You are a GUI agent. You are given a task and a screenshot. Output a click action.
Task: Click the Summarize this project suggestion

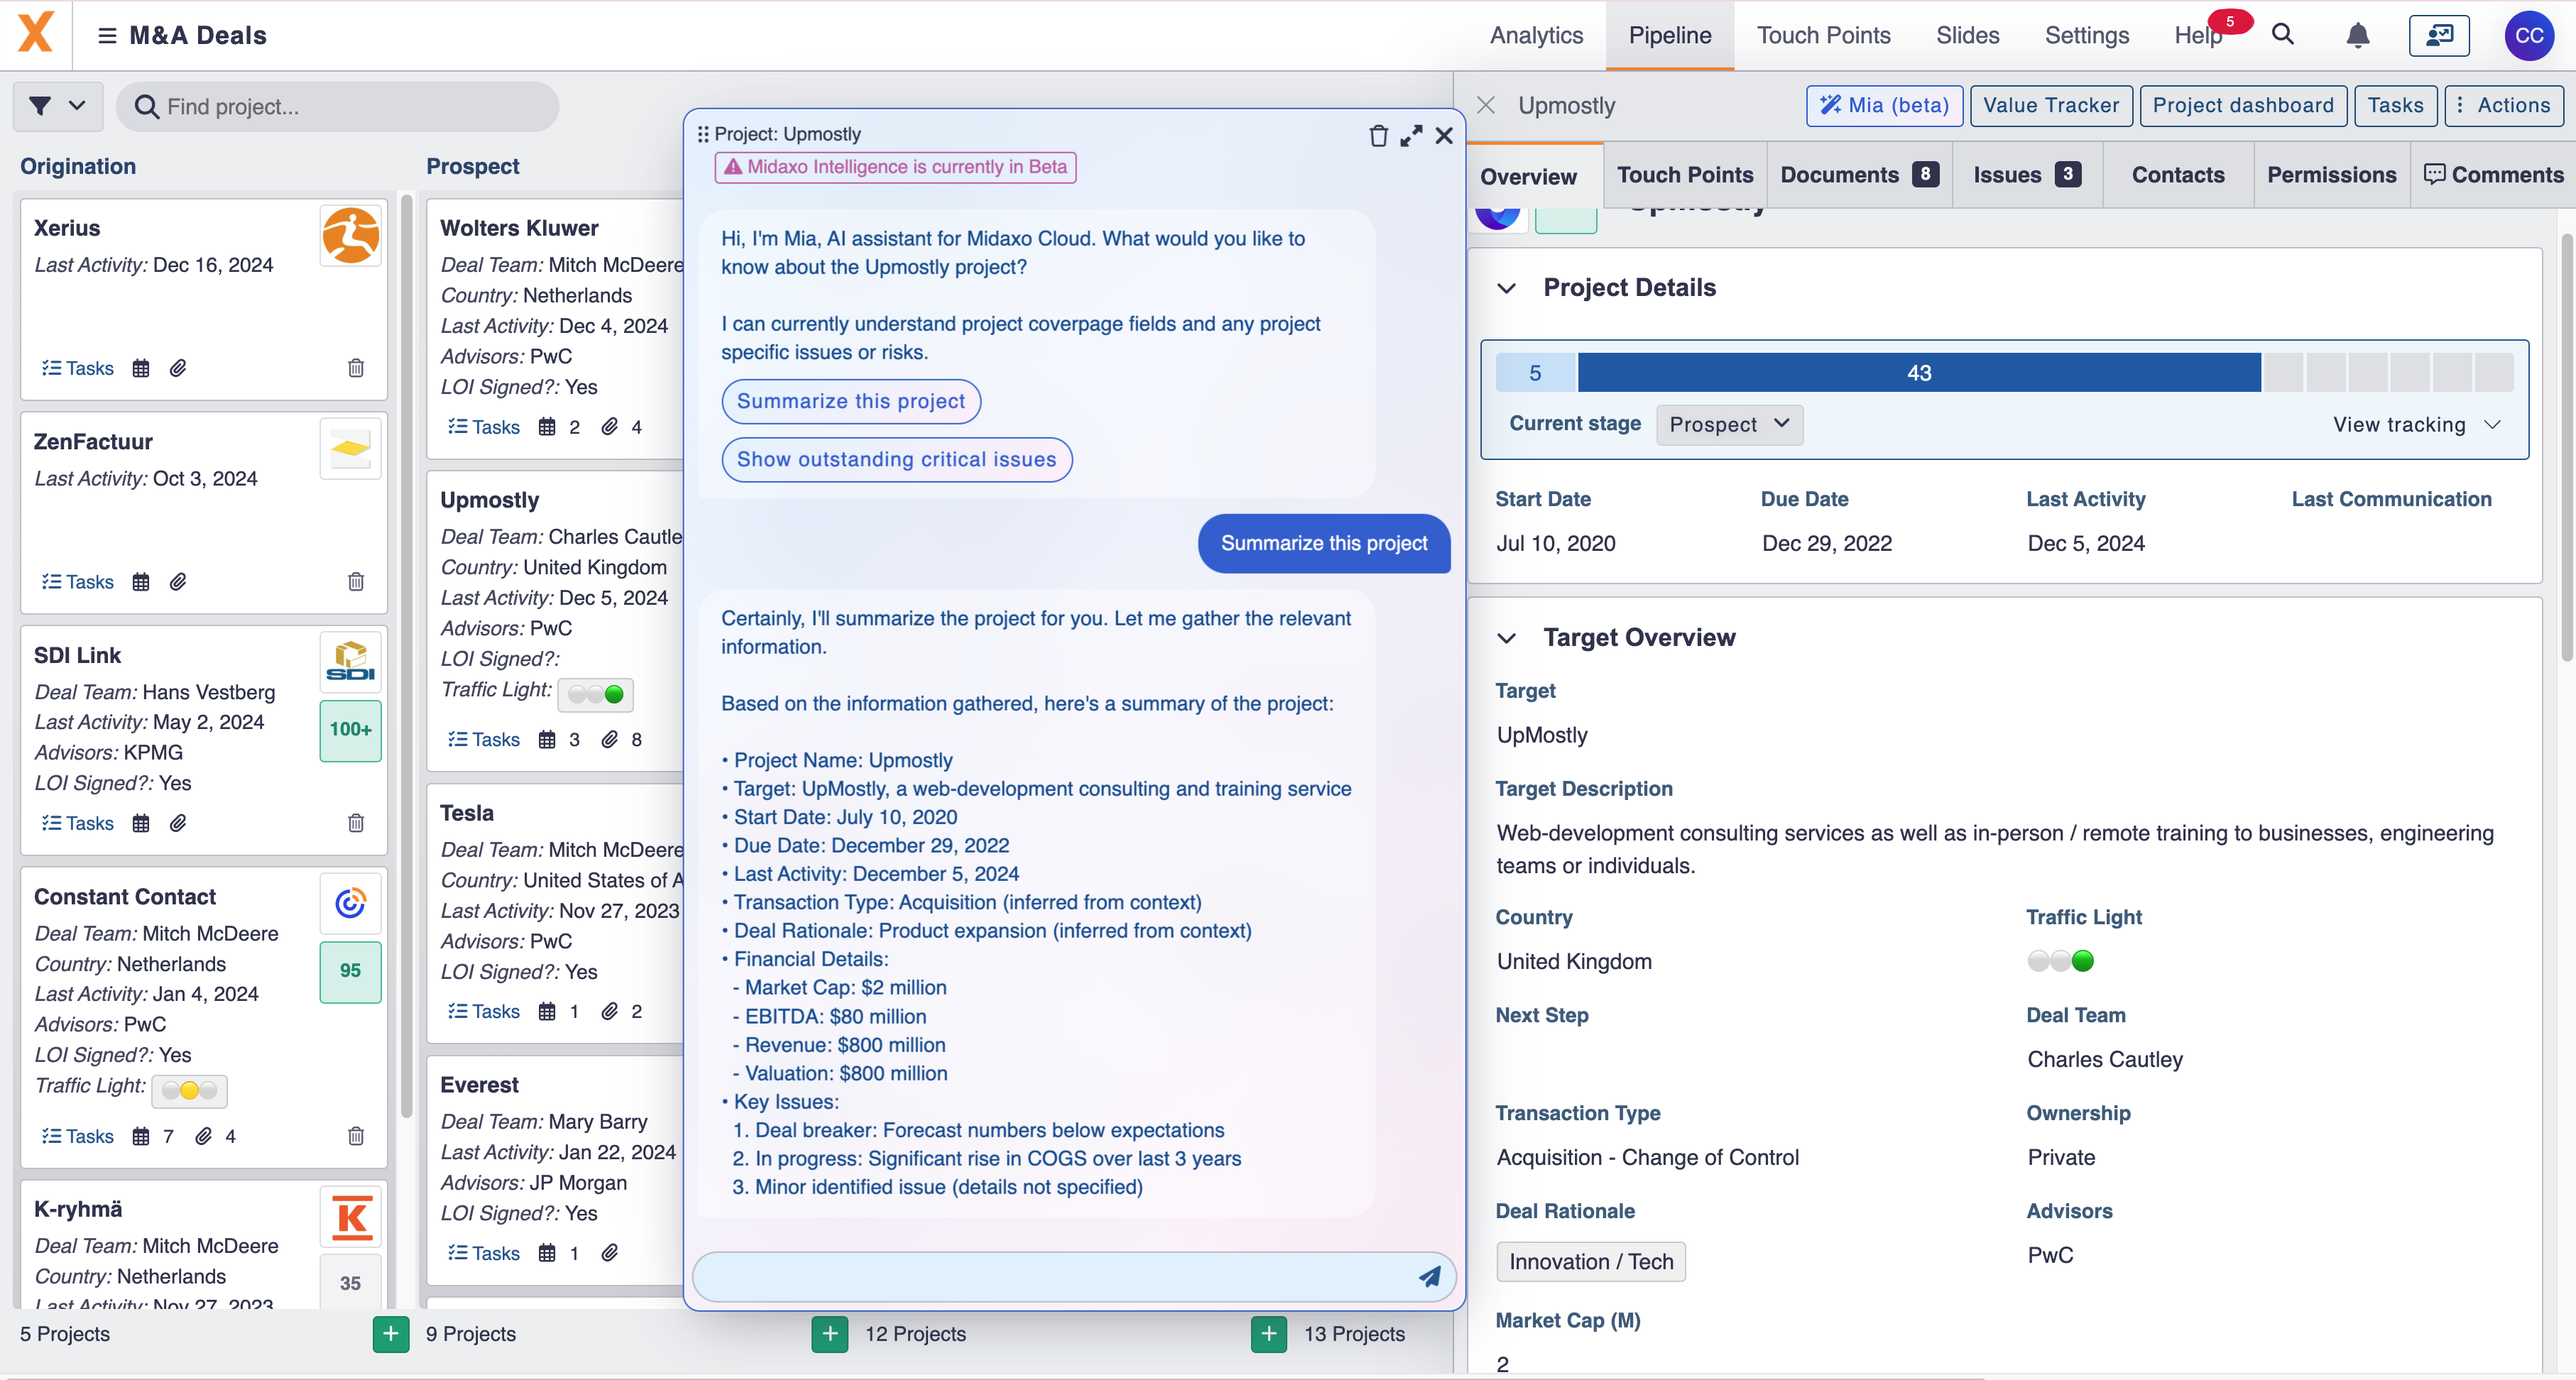(x=851, y=401)
